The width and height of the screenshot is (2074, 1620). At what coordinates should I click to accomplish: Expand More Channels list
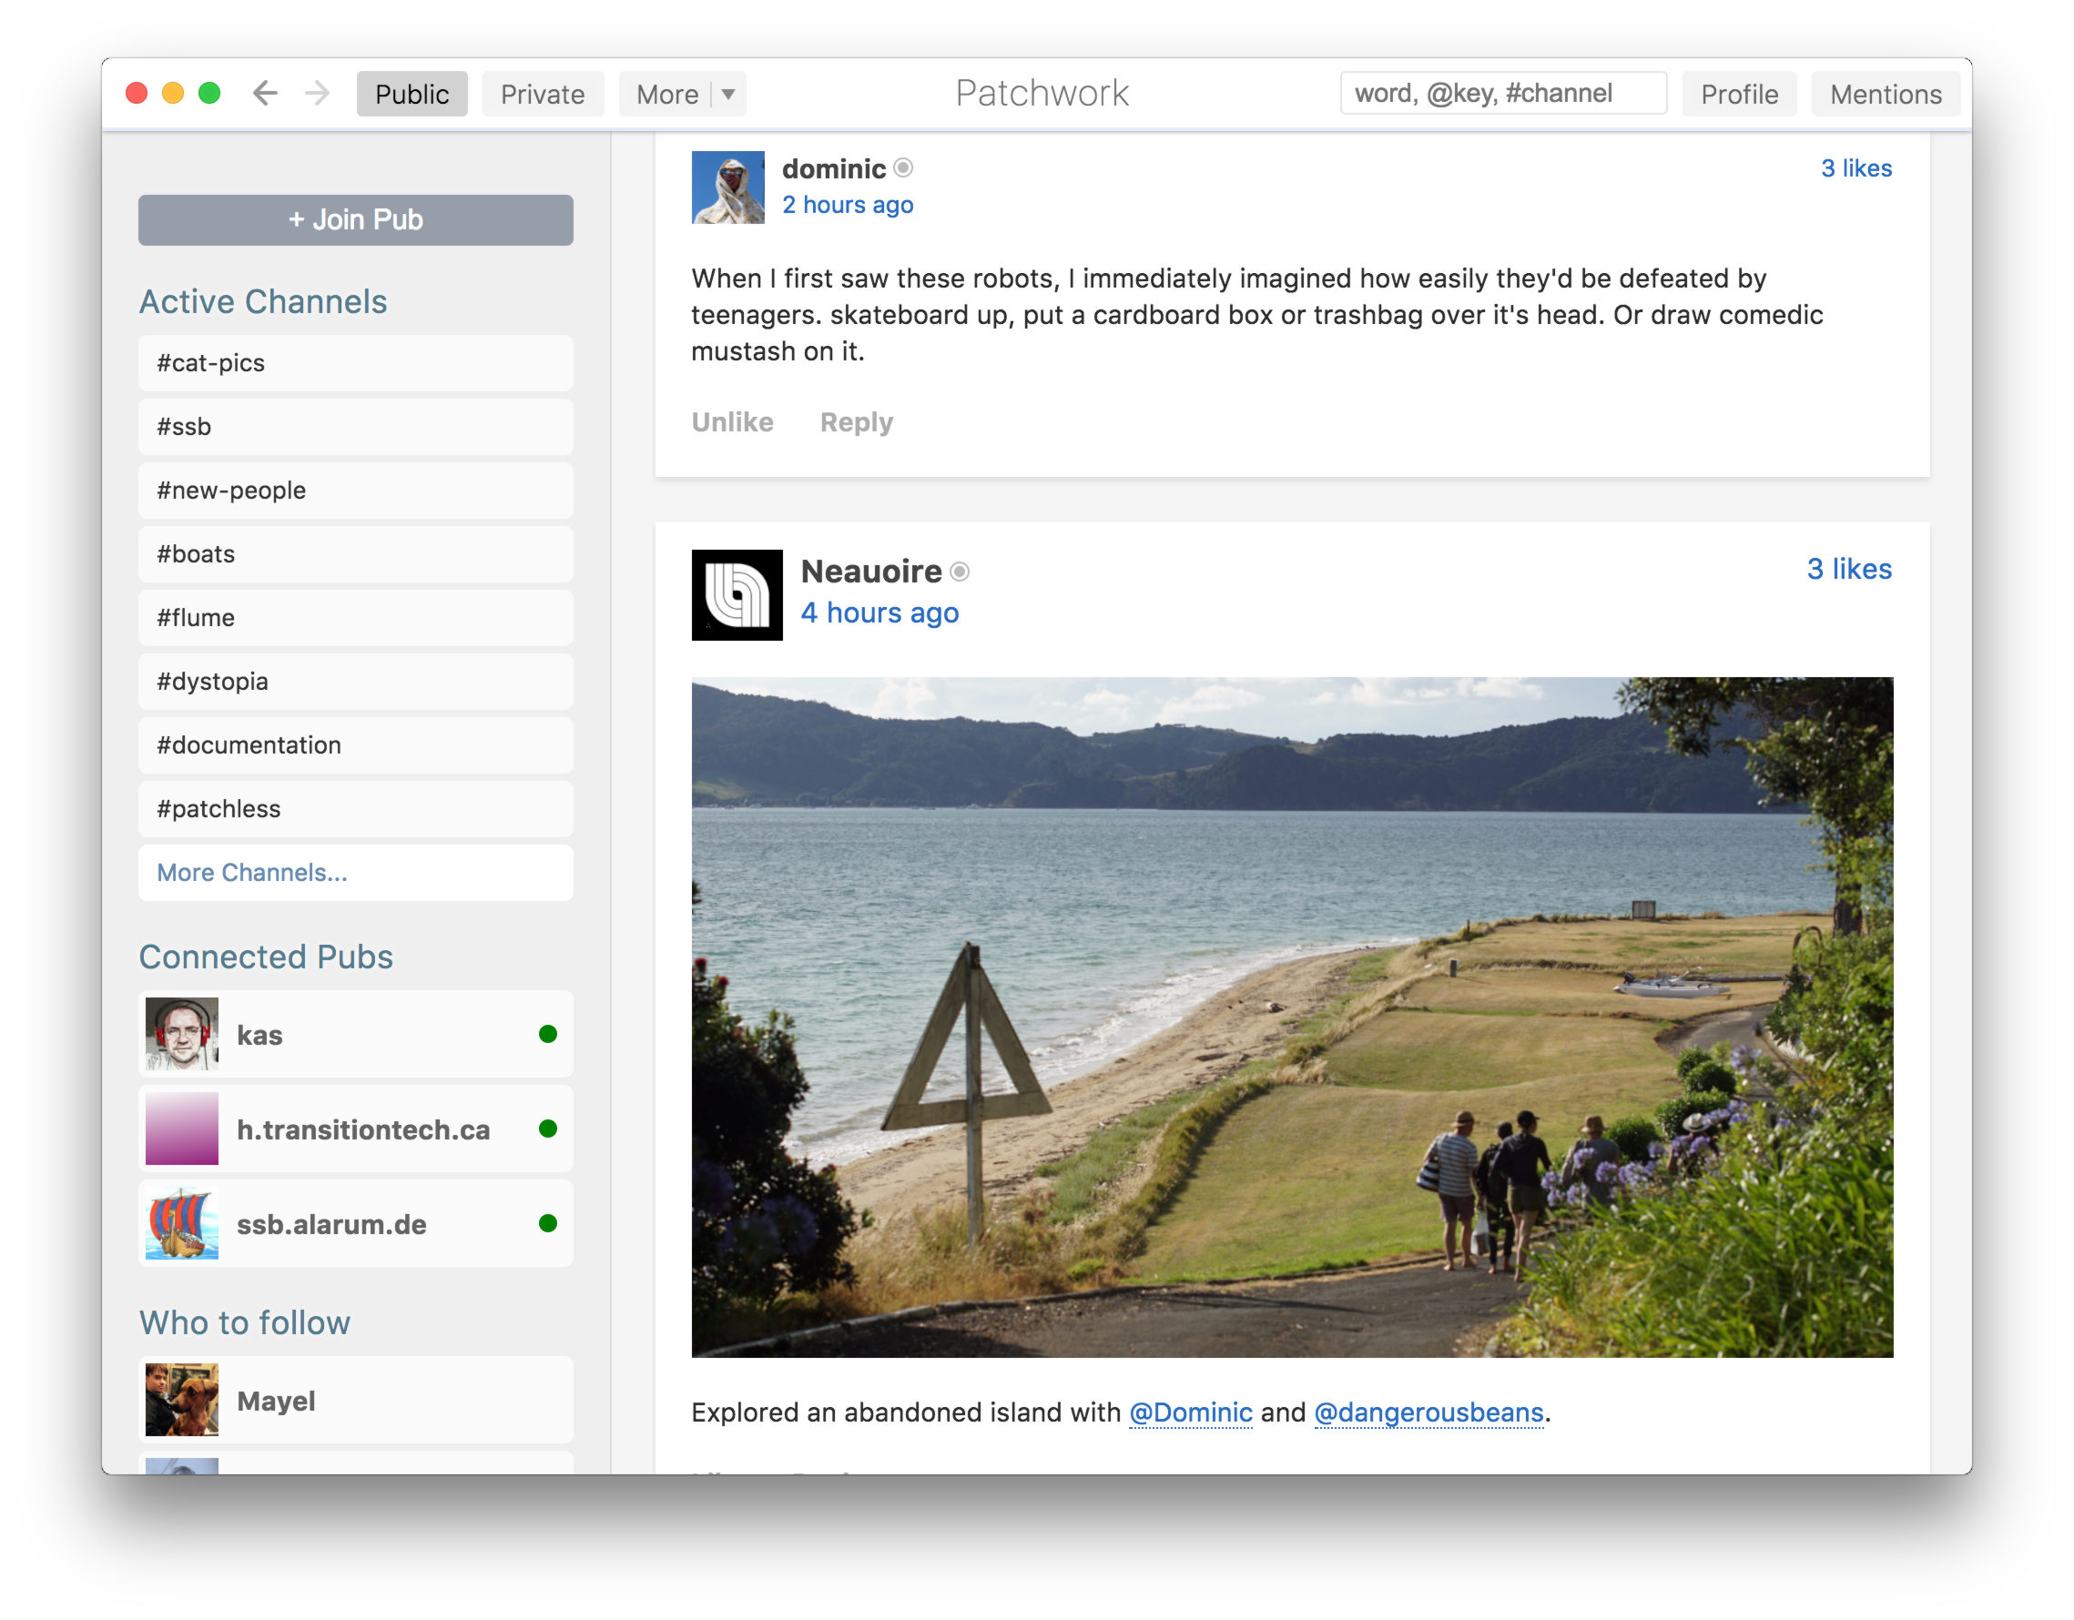pos(251,873)
